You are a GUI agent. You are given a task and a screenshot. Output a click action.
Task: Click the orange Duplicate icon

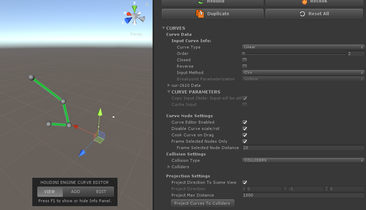coord(200,14)
